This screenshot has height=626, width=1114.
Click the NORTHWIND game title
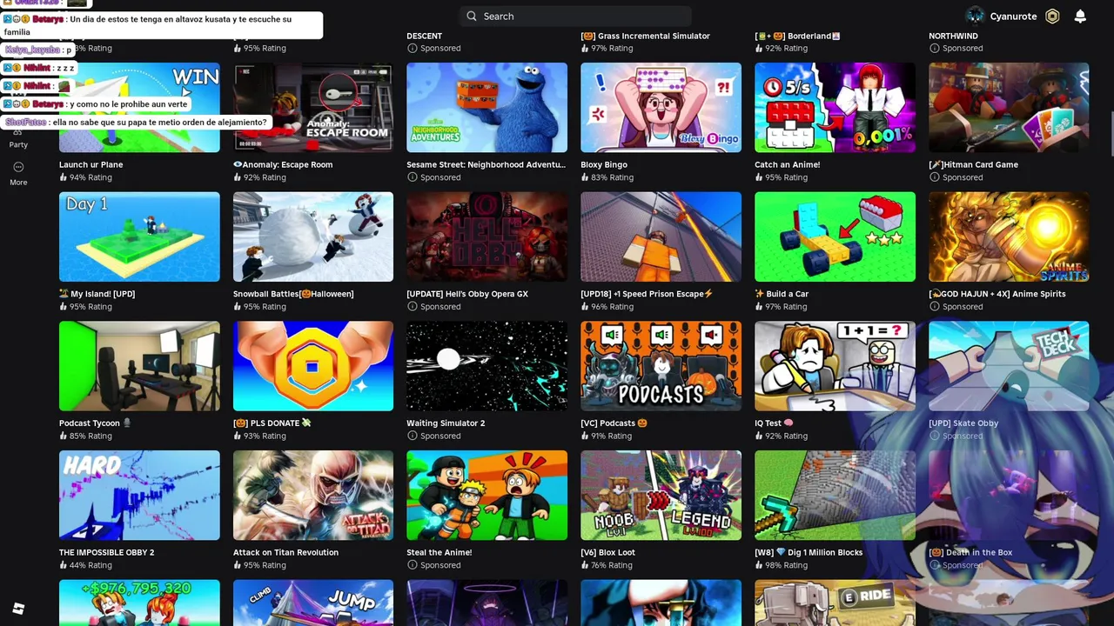point(953,36)
